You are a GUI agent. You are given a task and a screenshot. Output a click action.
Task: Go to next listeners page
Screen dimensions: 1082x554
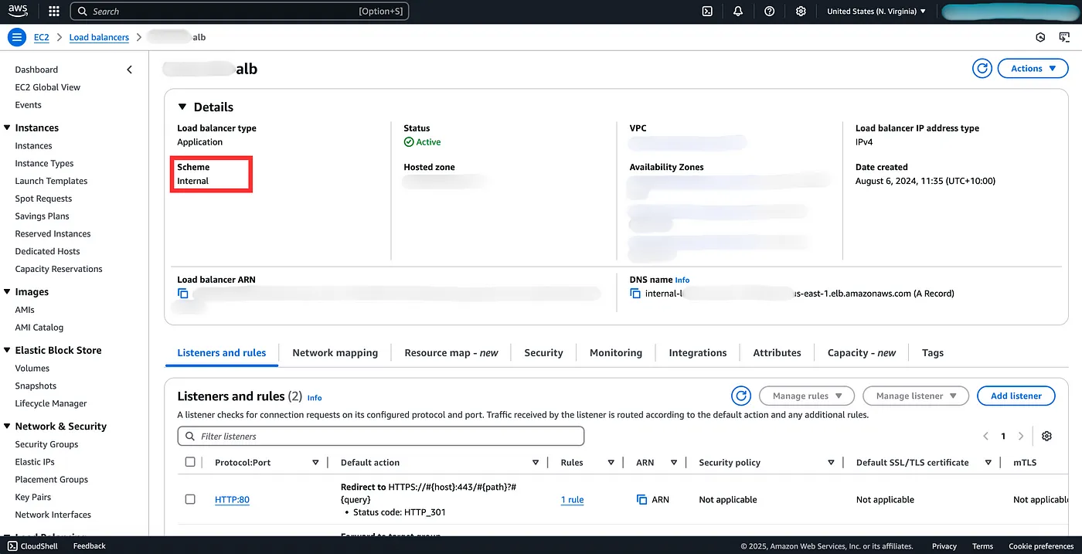click(x=1021, y=436)
